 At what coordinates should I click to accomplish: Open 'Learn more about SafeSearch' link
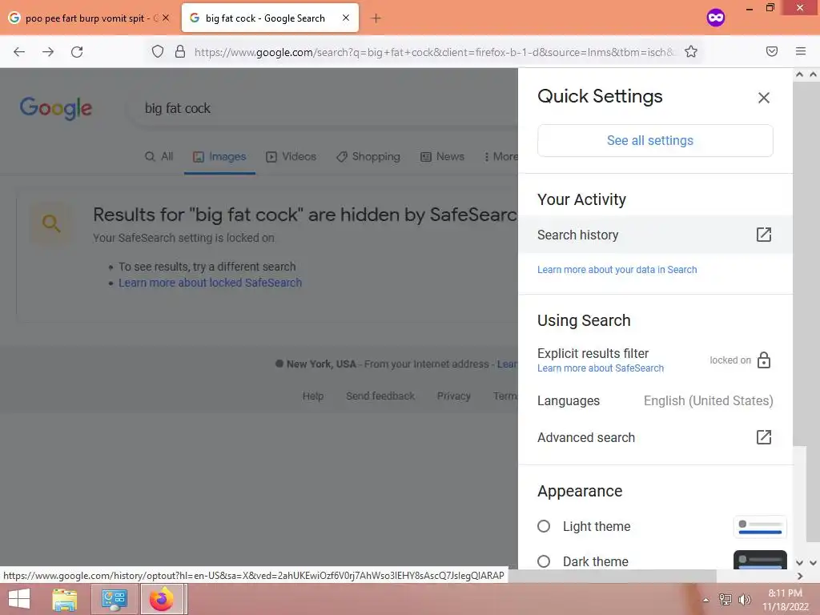click(601, 368)
